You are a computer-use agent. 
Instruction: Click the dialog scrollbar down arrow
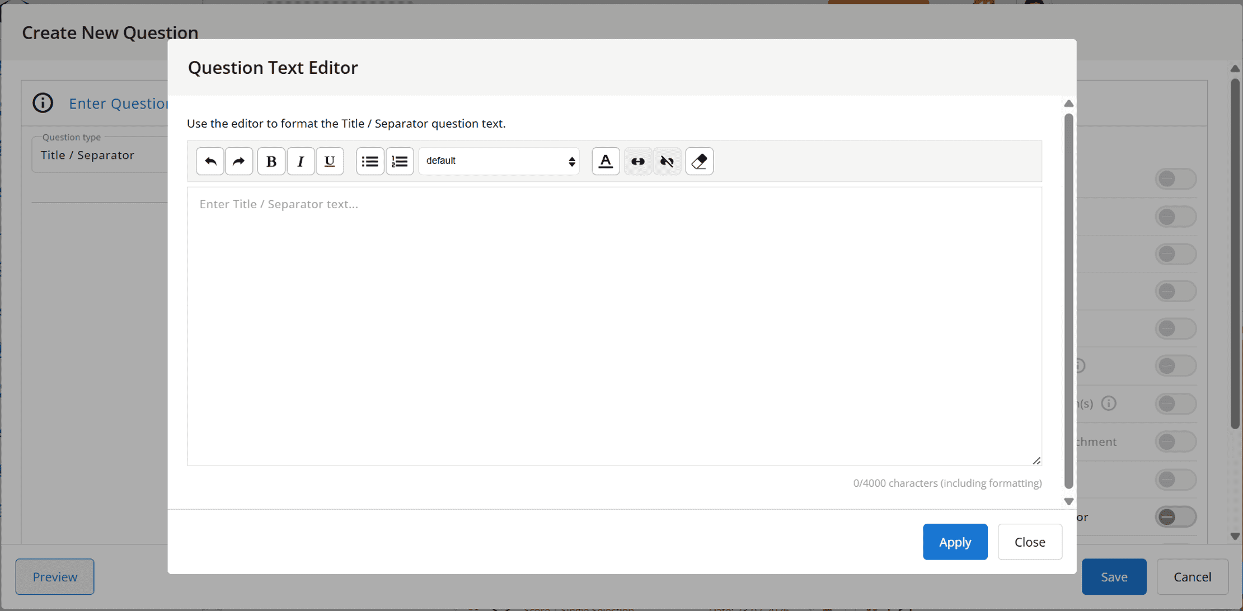click(x=1068, y=501)
